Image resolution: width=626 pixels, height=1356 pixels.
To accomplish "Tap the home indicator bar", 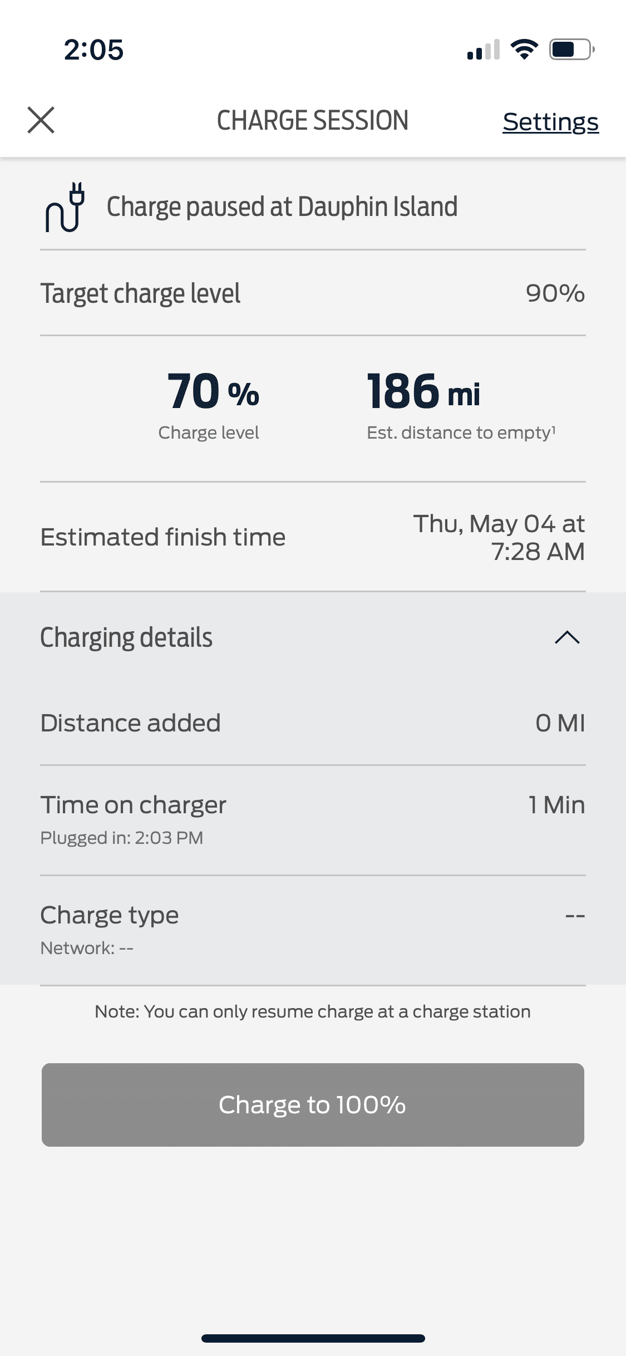I will click(x=313, y=1338).
